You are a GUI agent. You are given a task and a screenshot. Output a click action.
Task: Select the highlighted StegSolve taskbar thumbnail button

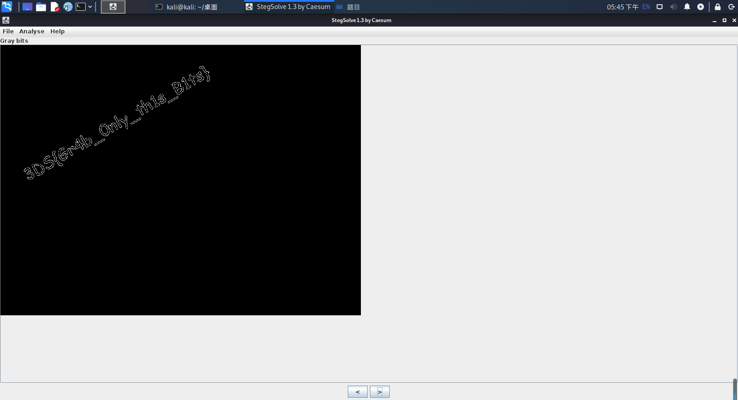[113, 7]
